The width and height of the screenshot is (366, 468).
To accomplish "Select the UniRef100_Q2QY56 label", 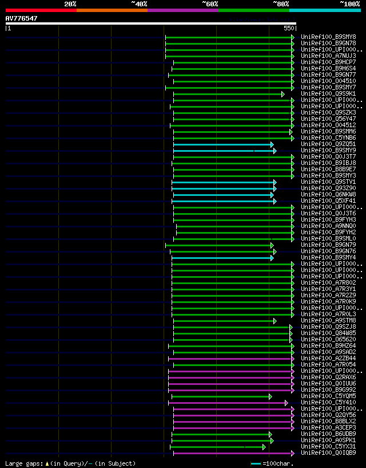I will [328, 415].
